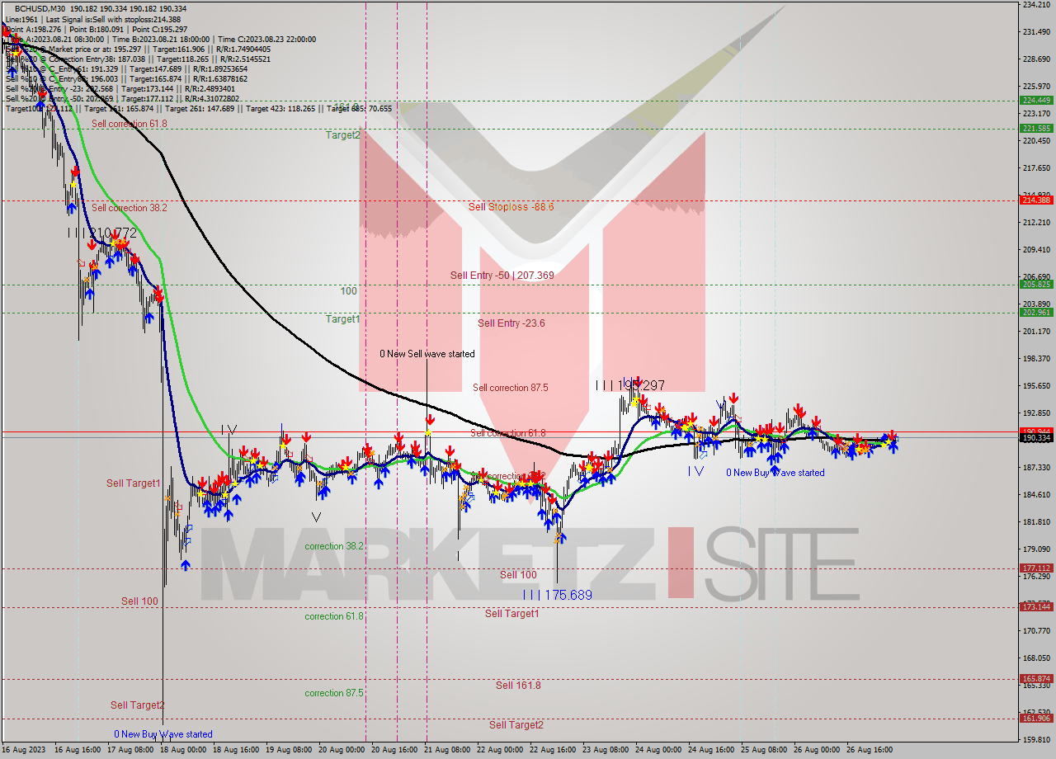Click the 198.370 price axis value
The width and height of the screenshot is (1056, 759).
coord(1036,359)
